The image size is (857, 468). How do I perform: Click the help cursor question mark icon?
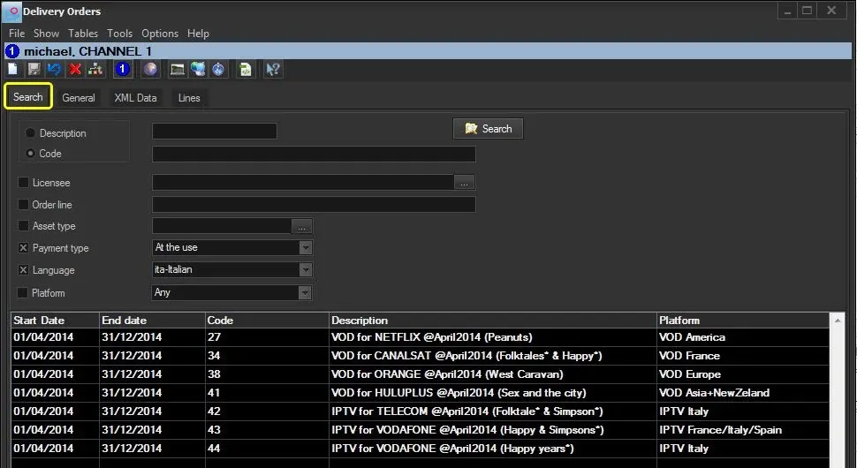click(273, 69)
